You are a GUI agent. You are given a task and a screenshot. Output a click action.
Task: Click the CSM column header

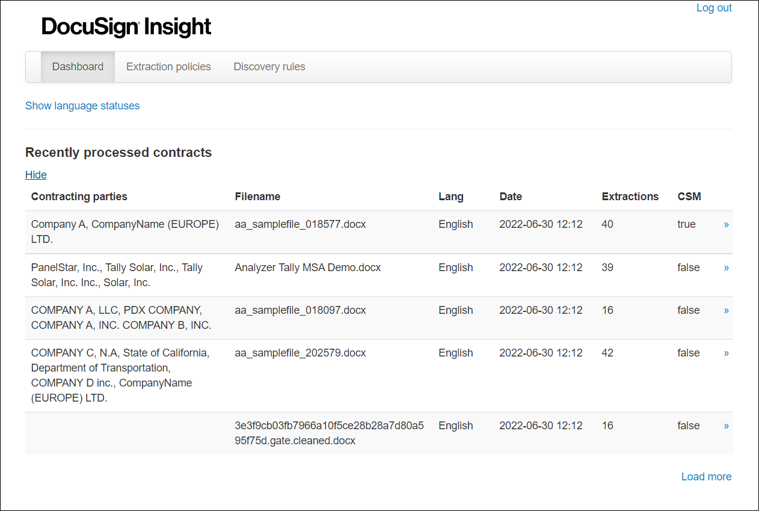[x=689, y=196]
